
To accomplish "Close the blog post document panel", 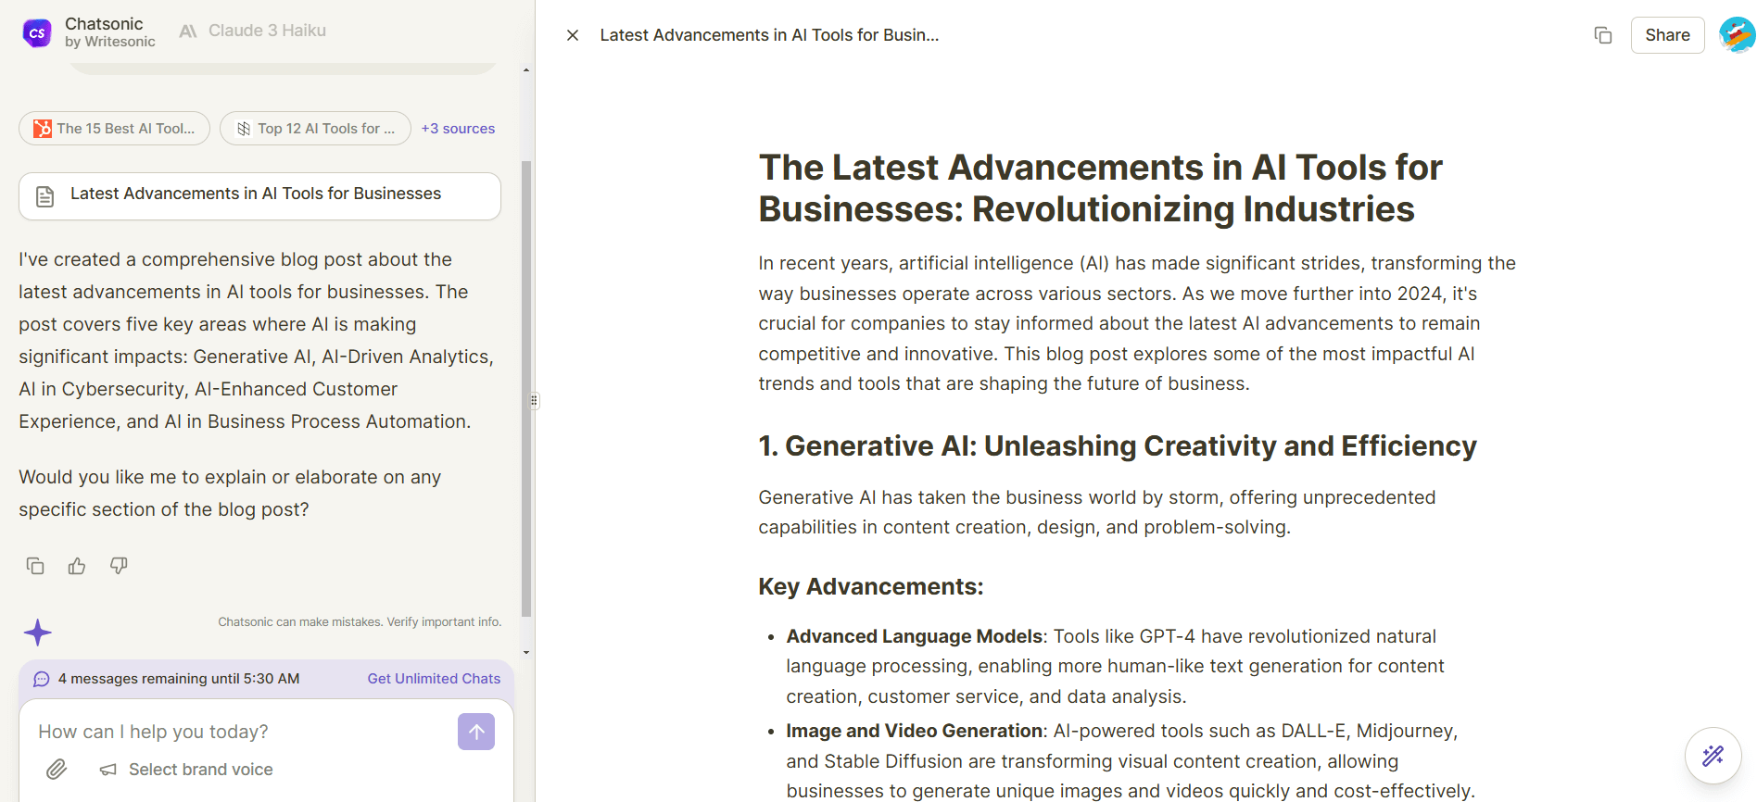I will click(x=573, y=35).
